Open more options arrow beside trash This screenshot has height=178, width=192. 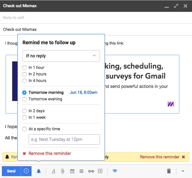point(183,171)
